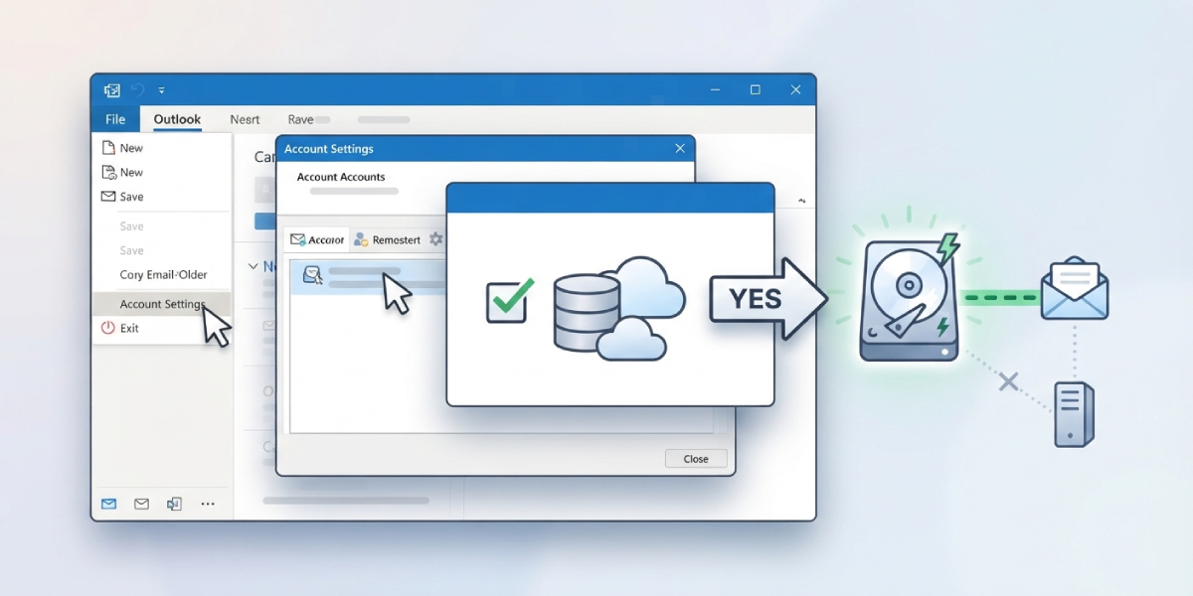Image resolution: width=1193 pixels, height=596 pixels.
Task: Select the gray envelope icon in bottom navigation
Action: pyautogui.click(x=141, y=504)
